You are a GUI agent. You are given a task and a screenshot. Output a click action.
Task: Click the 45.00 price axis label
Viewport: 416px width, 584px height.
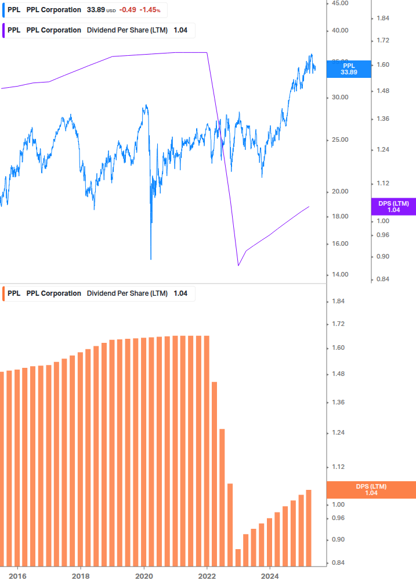[x=340, y=3]
